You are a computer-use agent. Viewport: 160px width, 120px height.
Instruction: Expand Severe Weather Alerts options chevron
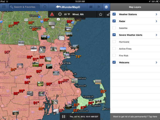(x=156, y=35)
